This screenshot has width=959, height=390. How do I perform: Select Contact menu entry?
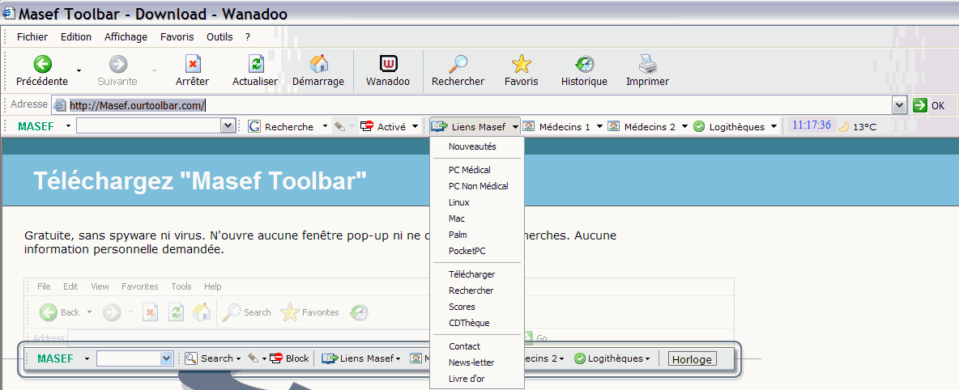[477, 346]
